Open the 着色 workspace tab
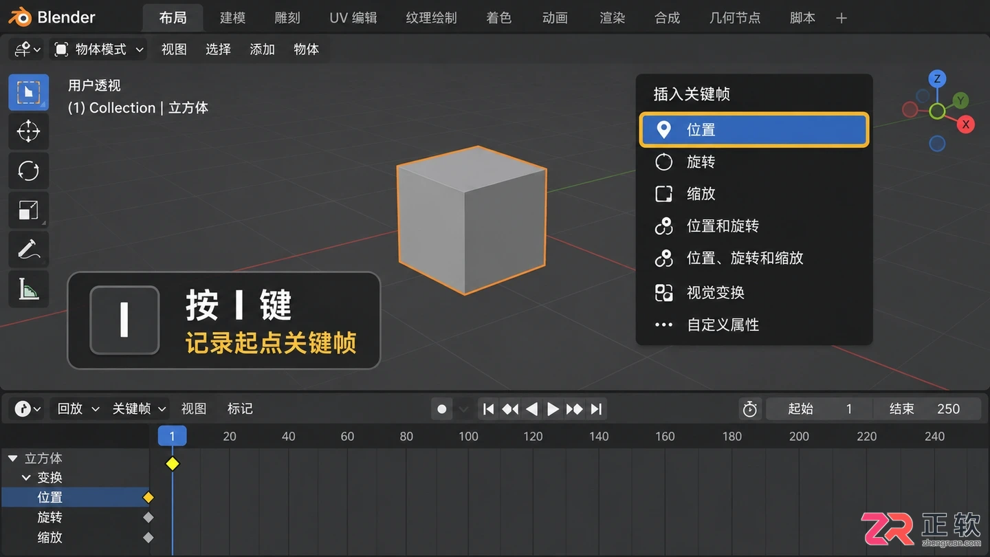This screenshot has width=990, height=557. tap(498, 18)
